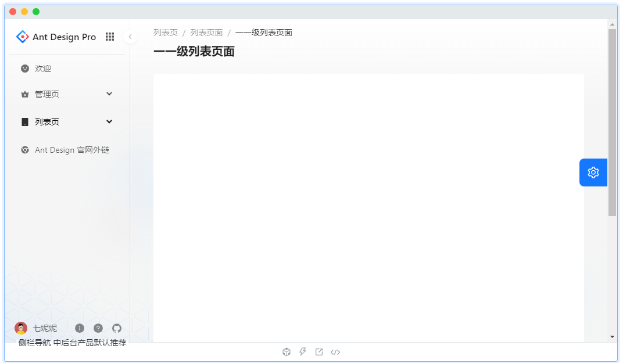630x363 pixels.
Task: Click the cube (CodeSandbox) icon in bottom bar
Action: (x=287, y=352)
